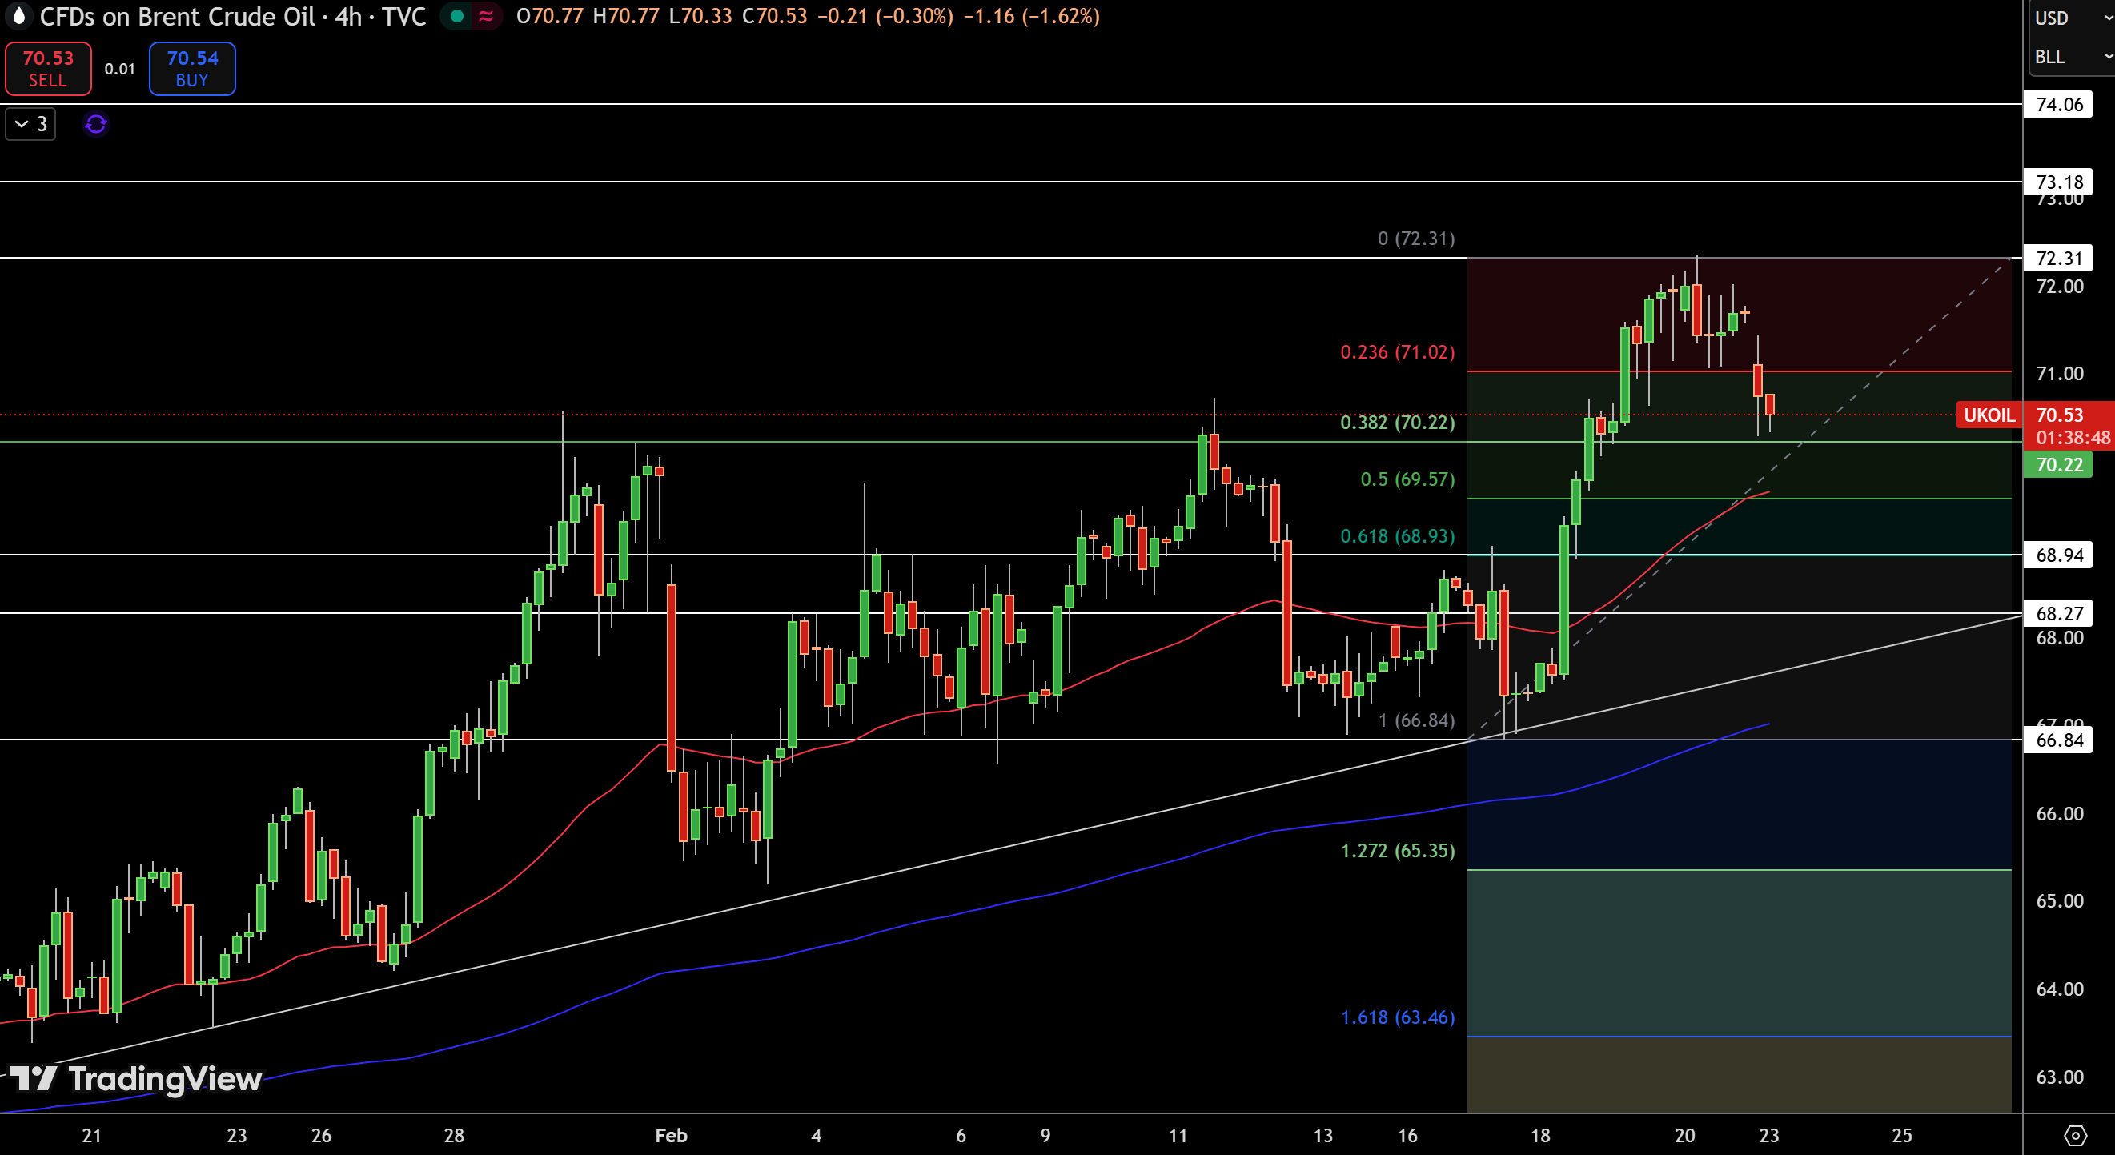Click the 0 (72.31) Fibonacci label
This screenshot has height=1155, width=2115.
1416,238
